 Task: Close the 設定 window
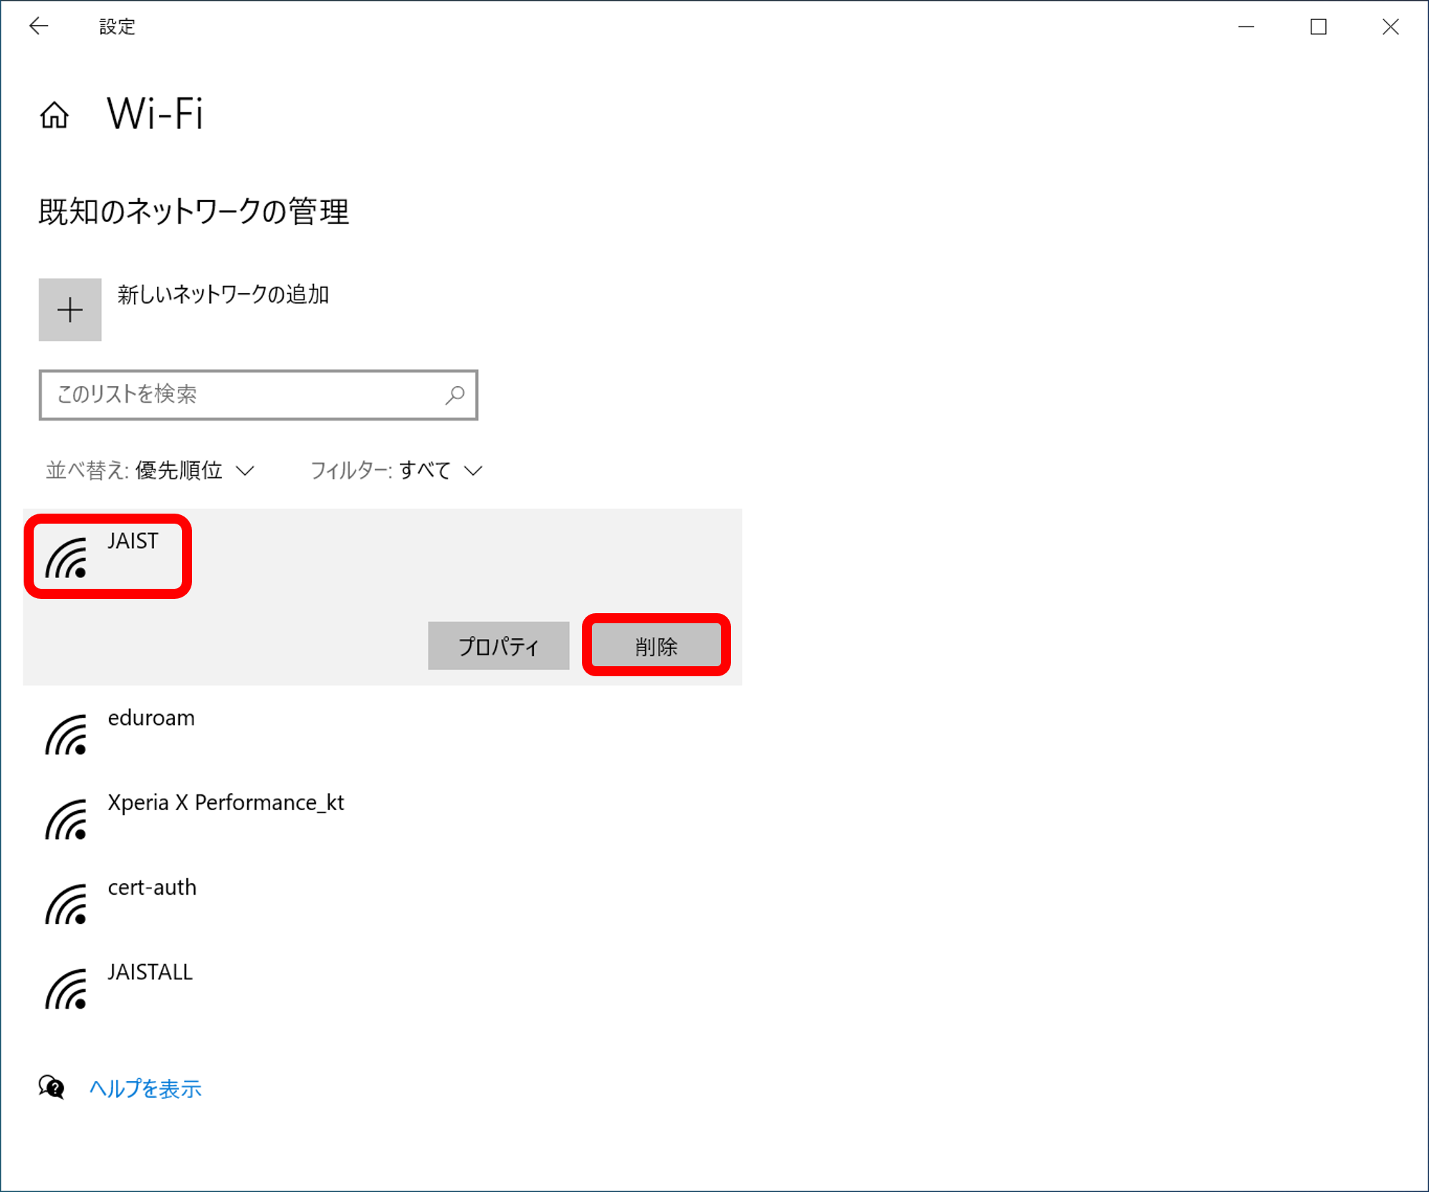[1390, 27]
